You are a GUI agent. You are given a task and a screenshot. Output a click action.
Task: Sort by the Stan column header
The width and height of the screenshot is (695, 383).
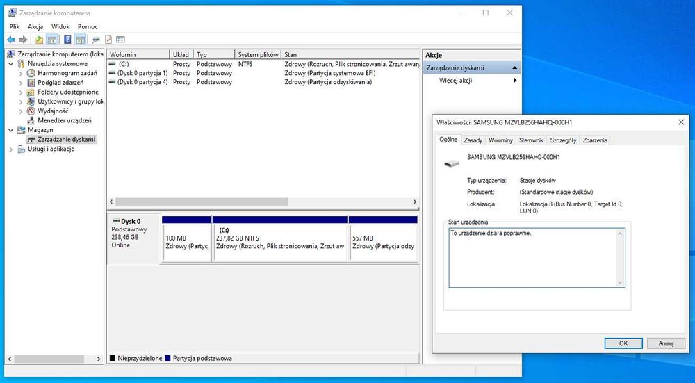point(350,54)
